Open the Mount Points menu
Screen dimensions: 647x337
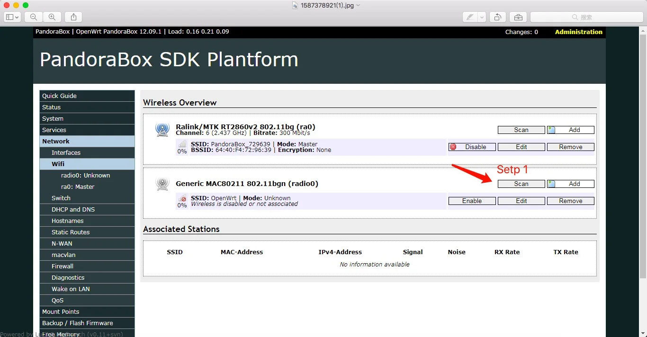(87, 311)
